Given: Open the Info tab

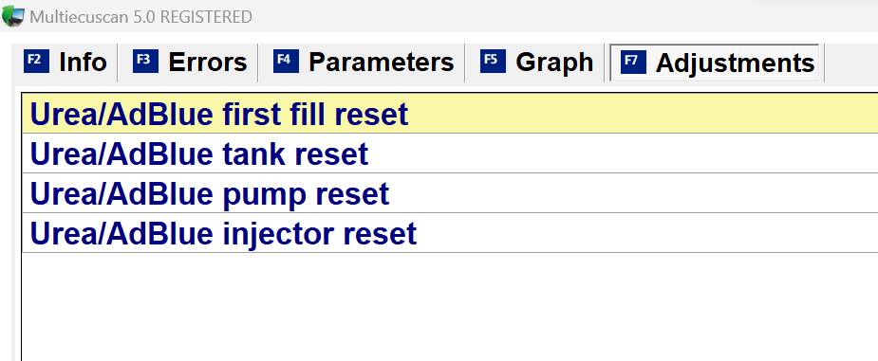Looking at the screenshot, I should click(x=65, y=62).
